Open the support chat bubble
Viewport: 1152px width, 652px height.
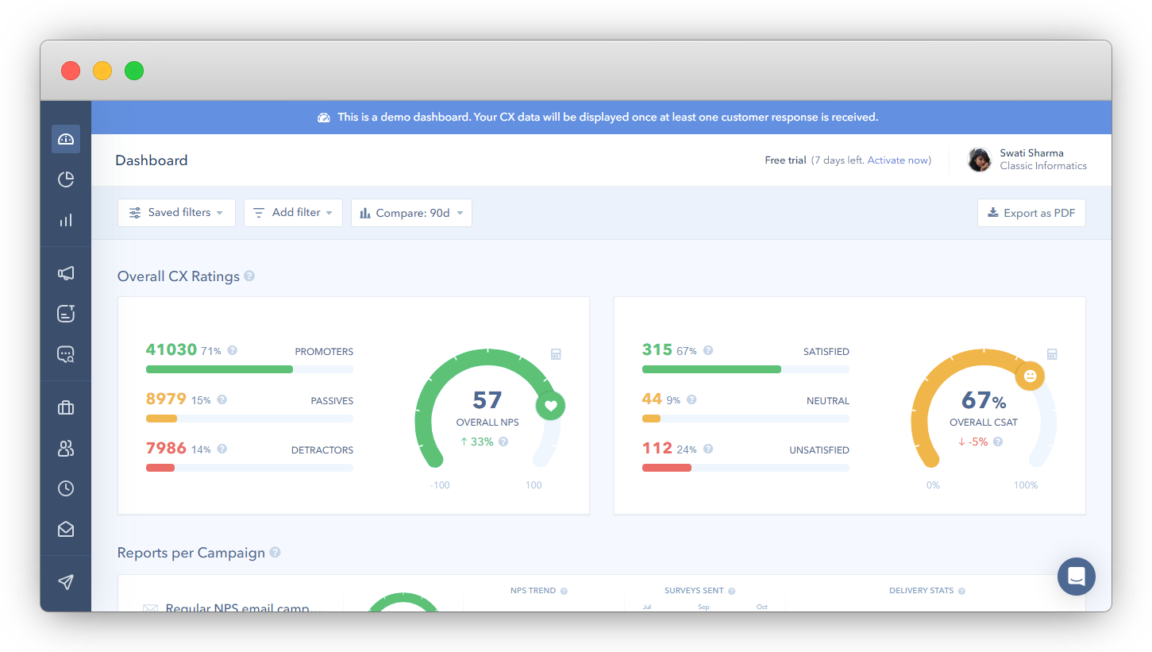coord(1077,577)
